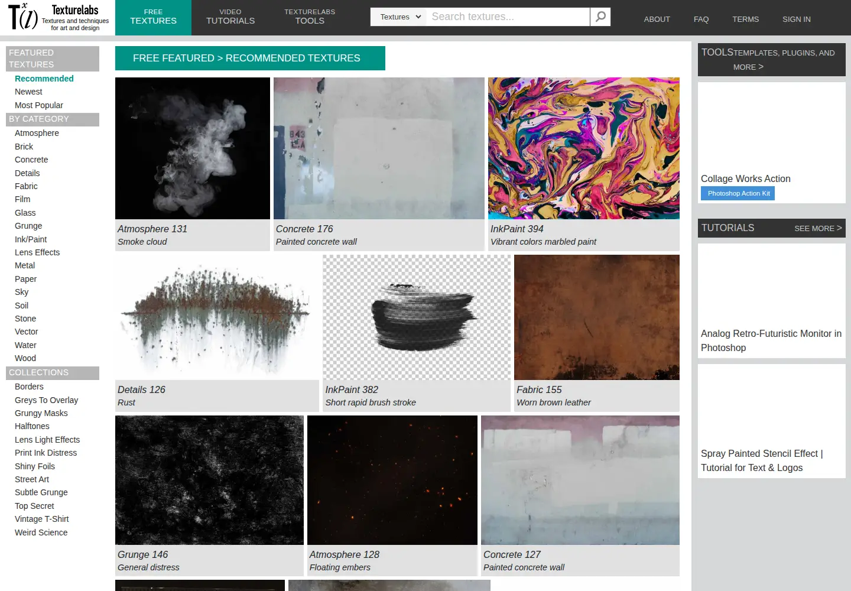This screenshot has width=851, height=591.
Task: Open Fabric 155 brown leather thumbnail
Action: [597, 317]
